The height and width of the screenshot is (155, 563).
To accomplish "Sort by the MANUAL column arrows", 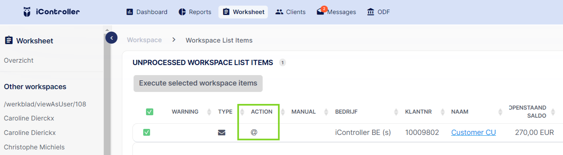I will tap(326, 112).
